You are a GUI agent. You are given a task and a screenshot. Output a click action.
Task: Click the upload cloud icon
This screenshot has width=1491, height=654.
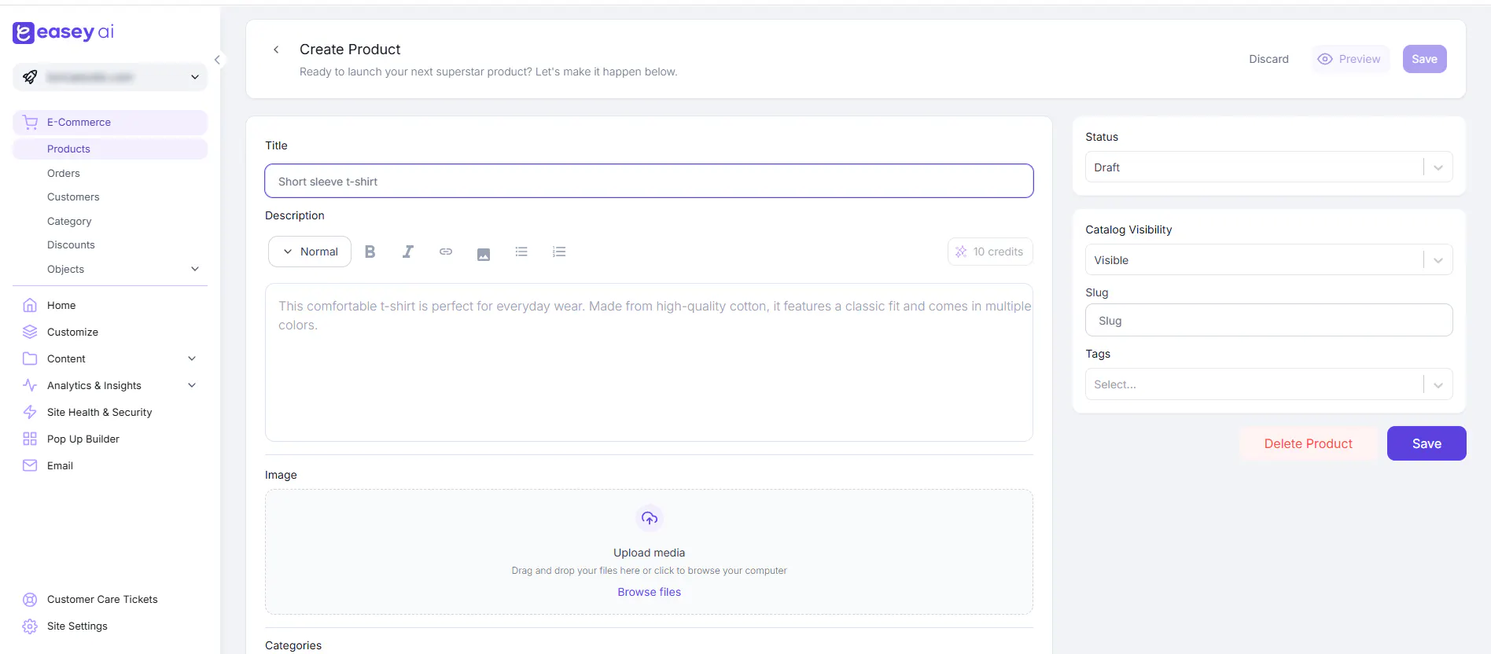pos(650,518)
